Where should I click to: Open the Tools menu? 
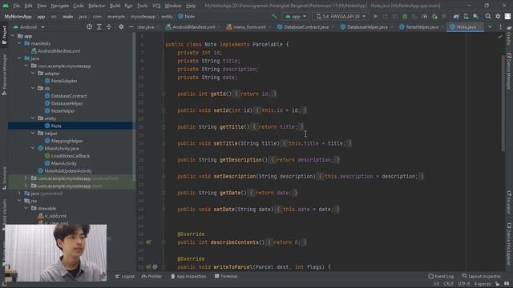142,6
